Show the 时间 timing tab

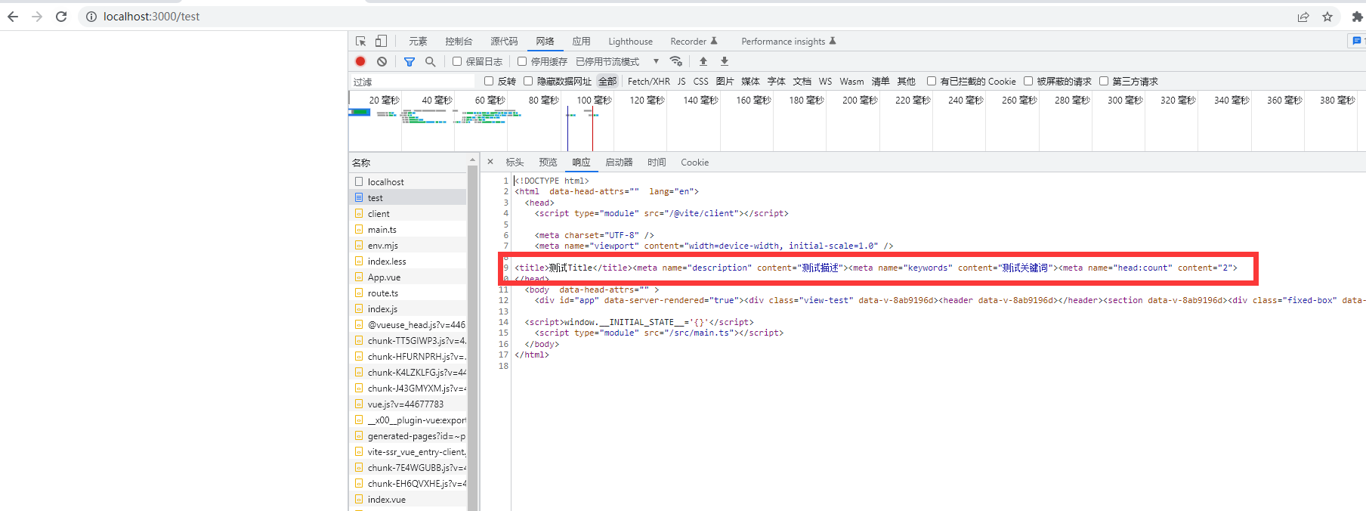point(657,163)
